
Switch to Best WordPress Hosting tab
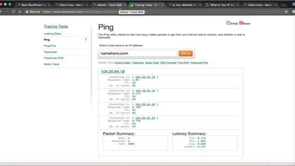(34, 5)
